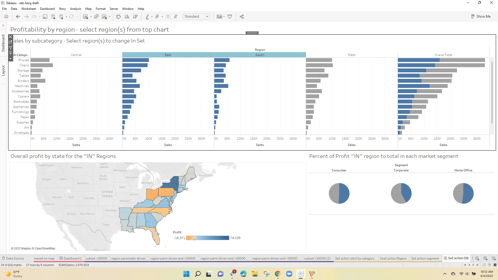Toggle the Fix Axes pin icon
Screen dimensions: 498x280
coord(176,17)
